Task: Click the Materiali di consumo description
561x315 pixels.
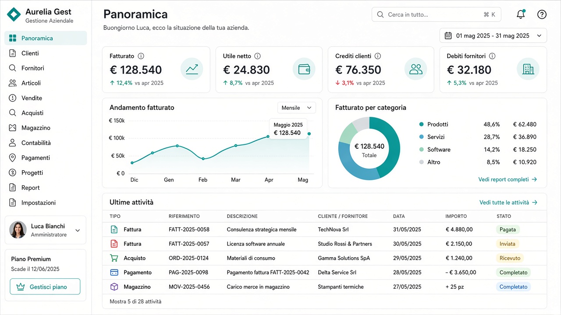Action: [251, 258]
